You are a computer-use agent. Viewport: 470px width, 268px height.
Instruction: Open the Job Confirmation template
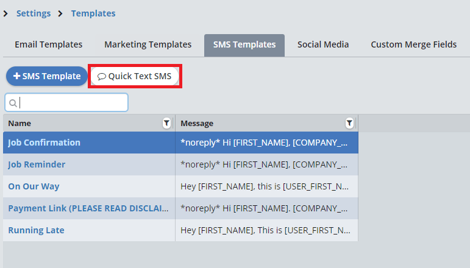coord(44,143)
